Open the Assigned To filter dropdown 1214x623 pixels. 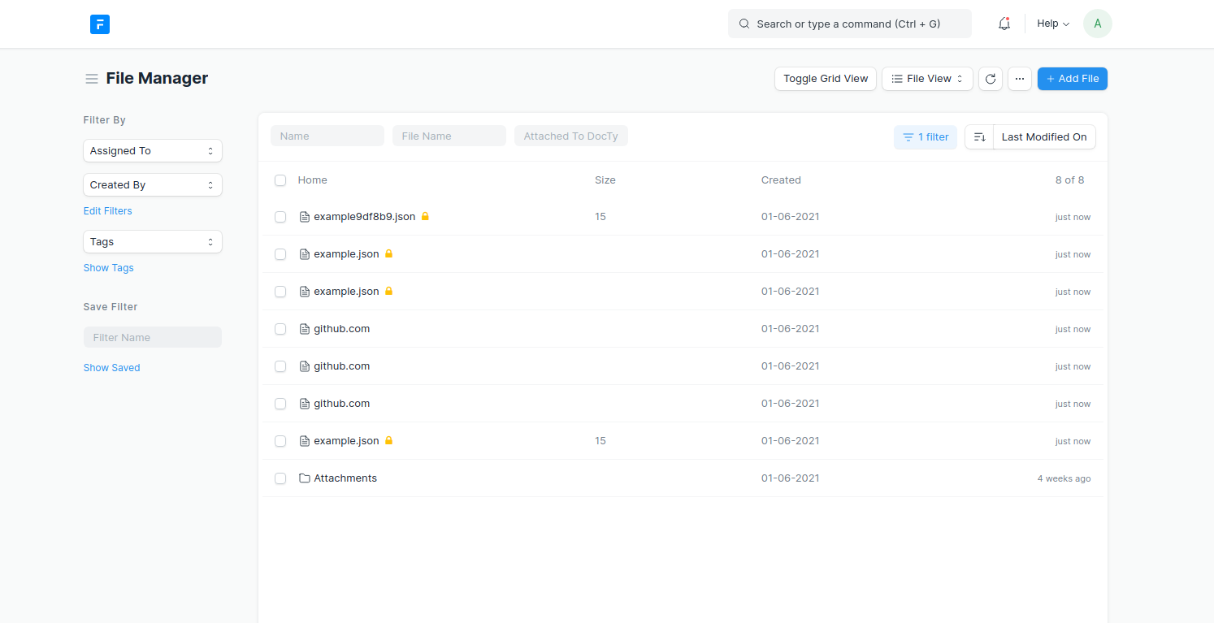(152, 150)
